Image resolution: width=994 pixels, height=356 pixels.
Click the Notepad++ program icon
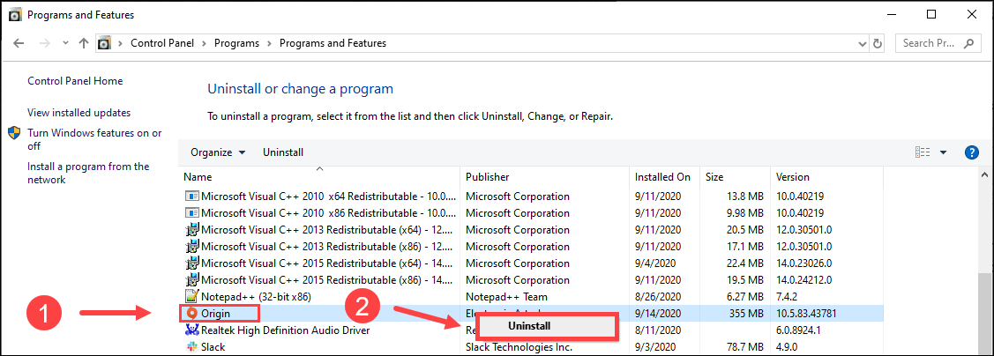[191, 296]
